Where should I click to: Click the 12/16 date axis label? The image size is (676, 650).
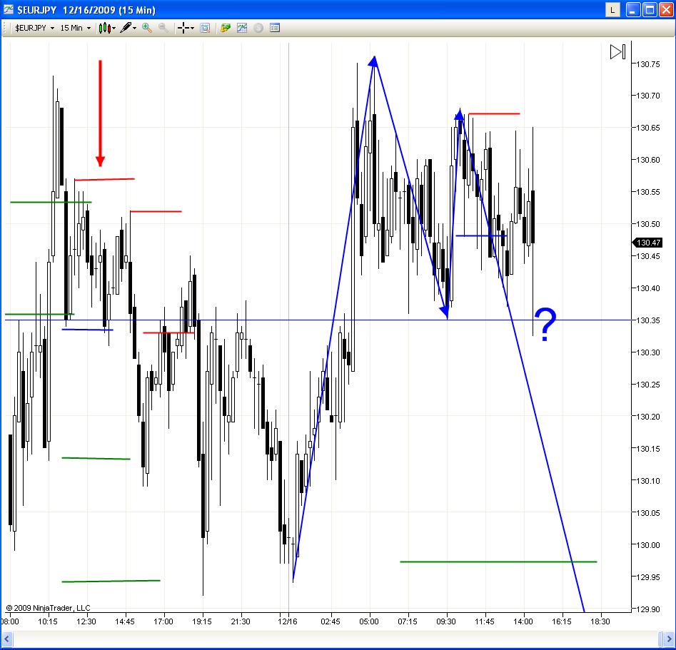[288, 621]
